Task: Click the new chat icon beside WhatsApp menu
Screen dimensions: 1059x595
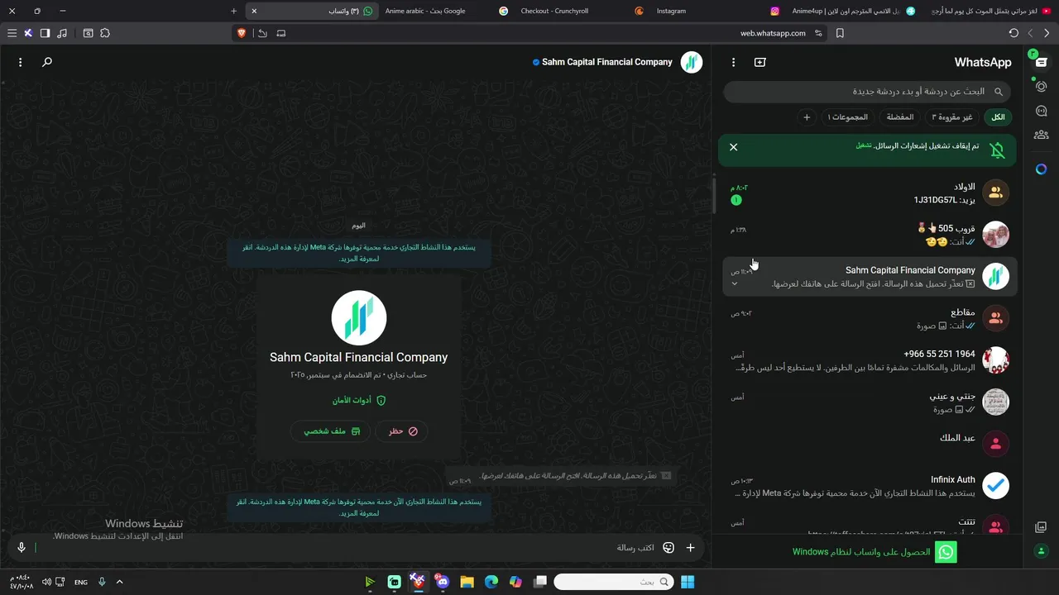Action: 760,62
